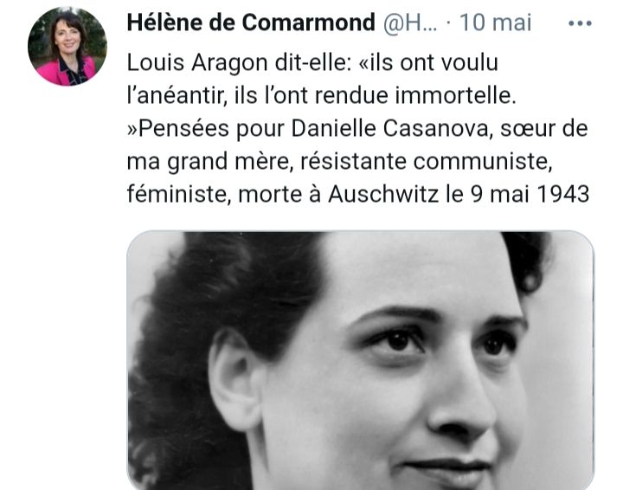Open Hélène de Comarmond's profile avatar
The height and width of the screenshot is (490, 623).
[67, 46]
